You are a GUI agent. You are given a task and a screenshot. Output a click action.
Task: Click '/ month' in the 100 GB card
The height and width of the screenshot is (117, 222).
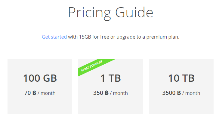[x=47, y=93]
